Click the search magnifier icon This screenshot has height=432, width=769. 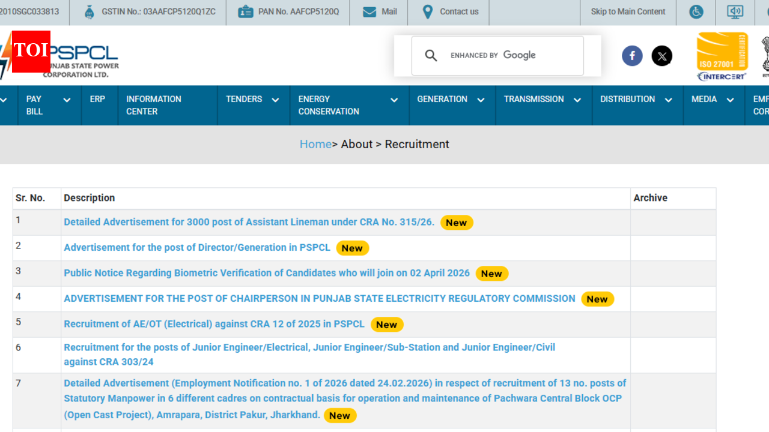(x=431, y=55)
